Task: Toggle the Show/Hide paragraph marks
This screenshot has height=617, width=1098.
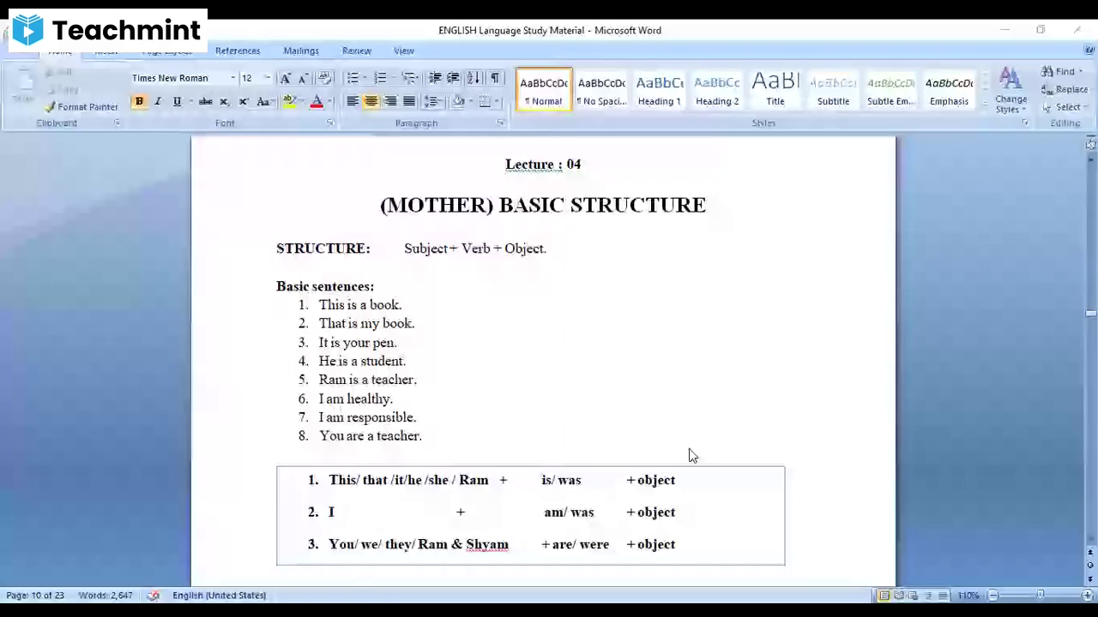Action: pyautogui.click(x=494, y=78)
